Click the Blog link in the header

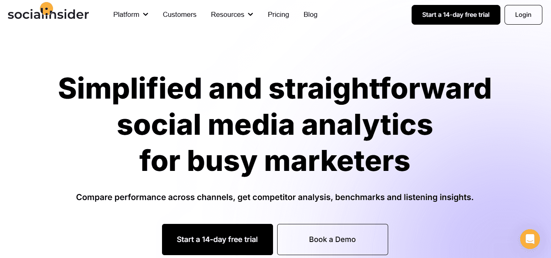310,14
